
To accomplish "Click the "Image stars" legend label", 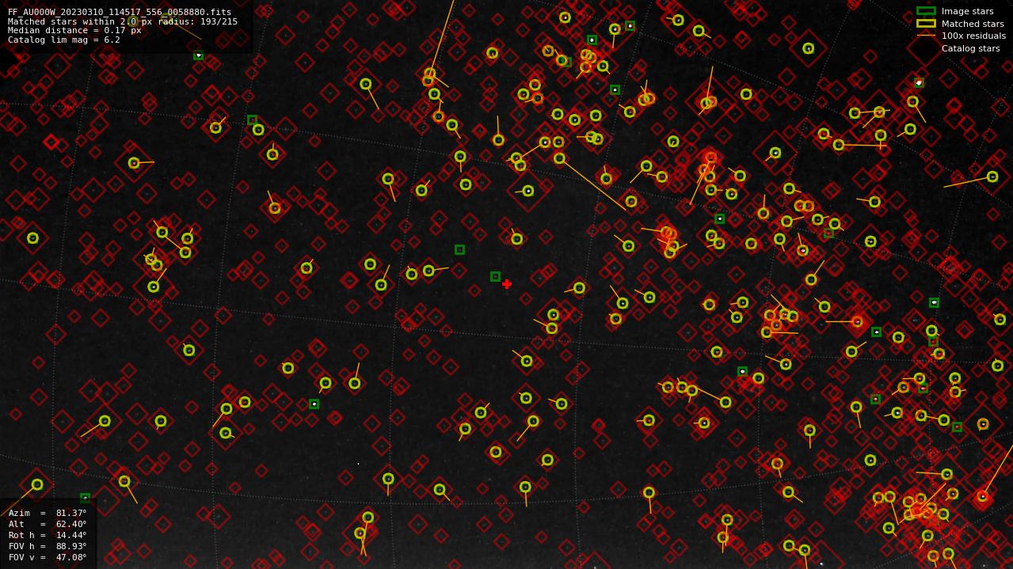I will click(967, 12).
